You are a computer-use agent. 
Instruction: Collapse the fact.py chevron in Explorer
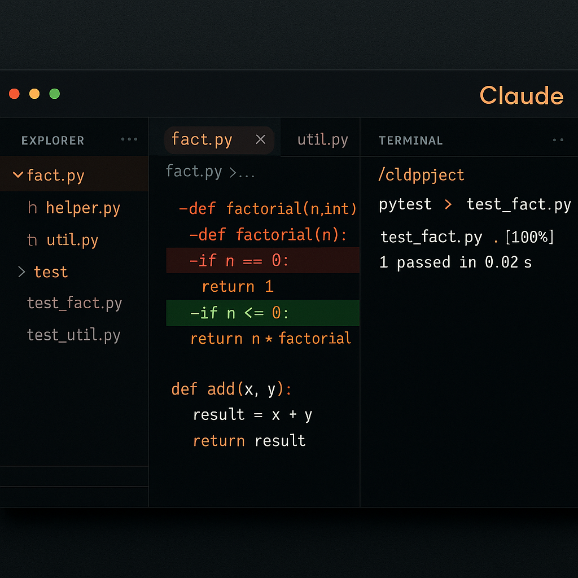point(18,174)
